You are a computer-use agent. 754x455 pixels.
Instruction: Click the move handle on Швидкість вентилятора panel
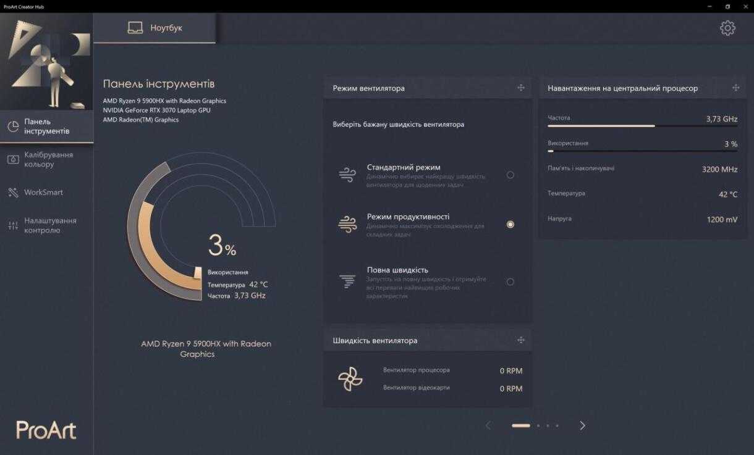(x=521, y=340)
